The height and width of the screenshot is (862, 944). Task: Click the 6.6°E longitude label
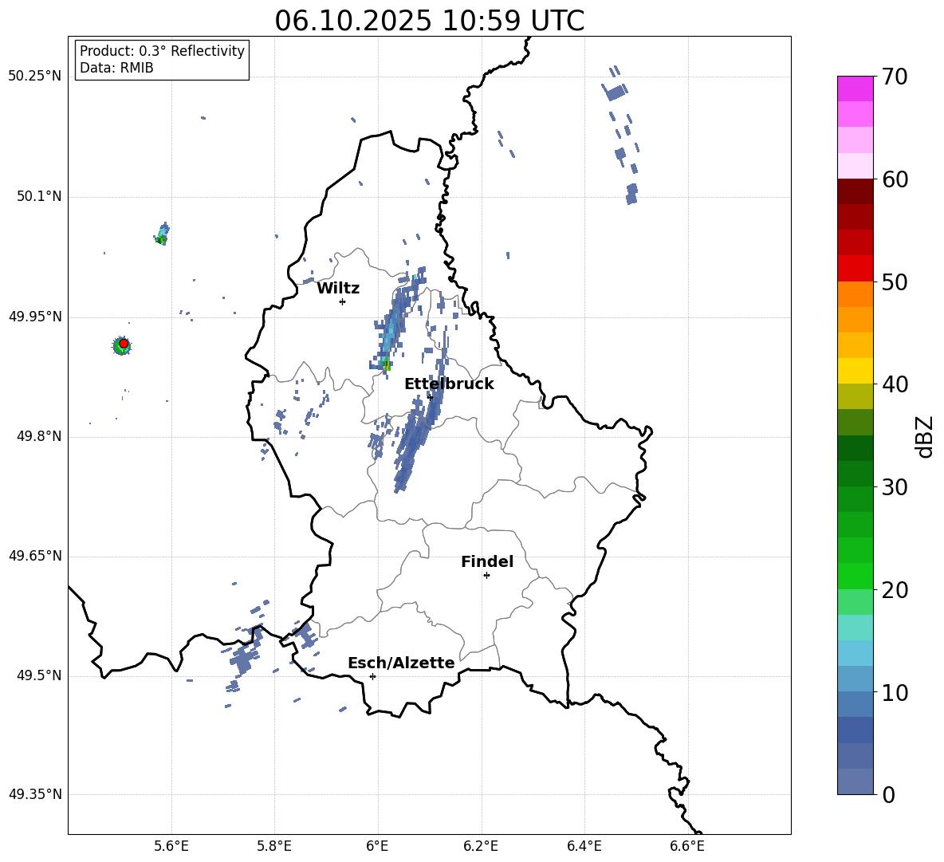[687, 847]
